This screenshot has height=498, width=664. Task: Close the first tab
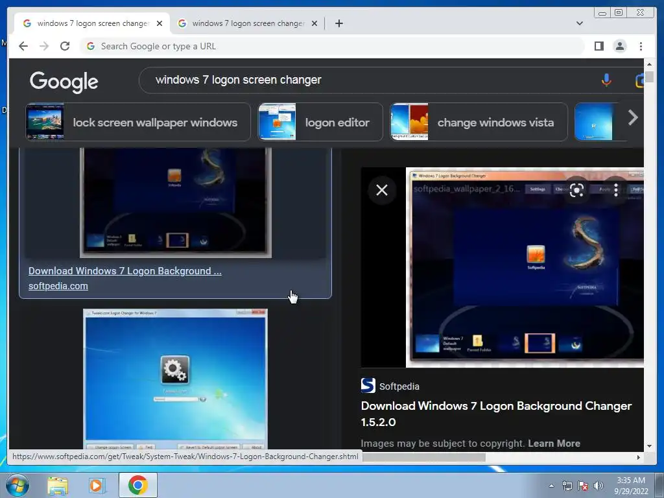[x=160, y=23]
